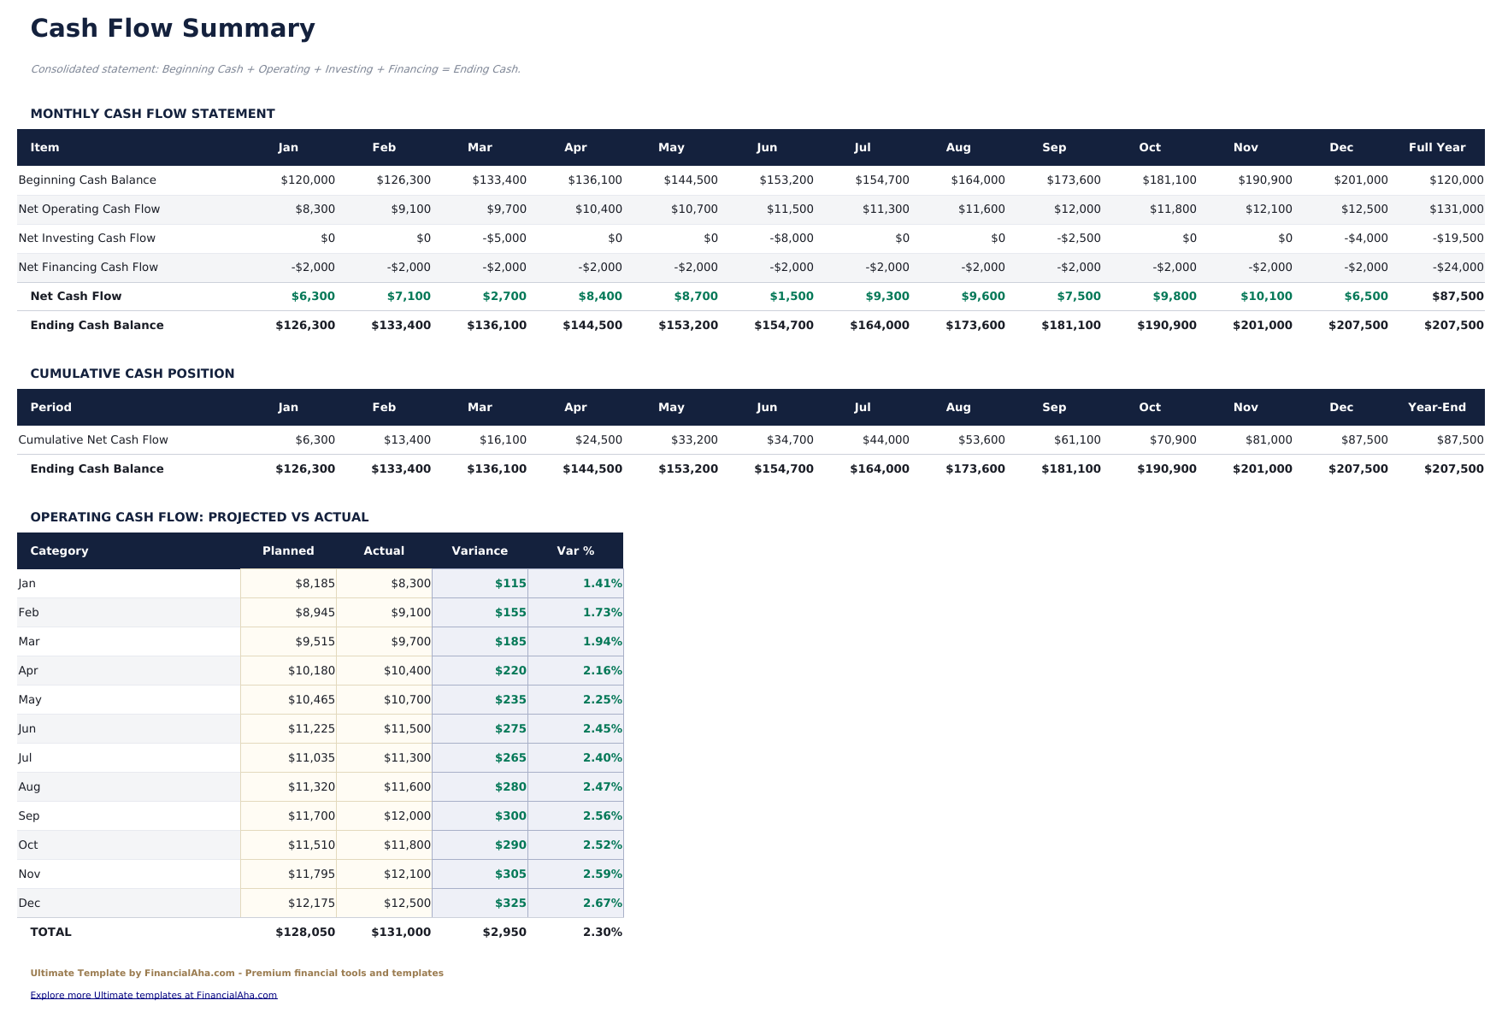This screenshot has height=1018, width=1502.
Task: Select the Variance column header
Action: 480,550
